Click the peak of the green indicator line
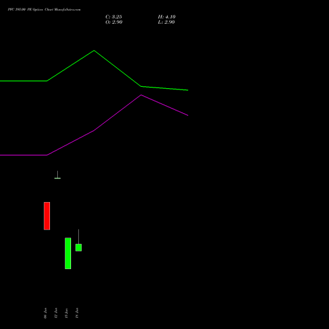Viewport: 329px width, 329px height. pyautogui.click(x=94, y=51)
